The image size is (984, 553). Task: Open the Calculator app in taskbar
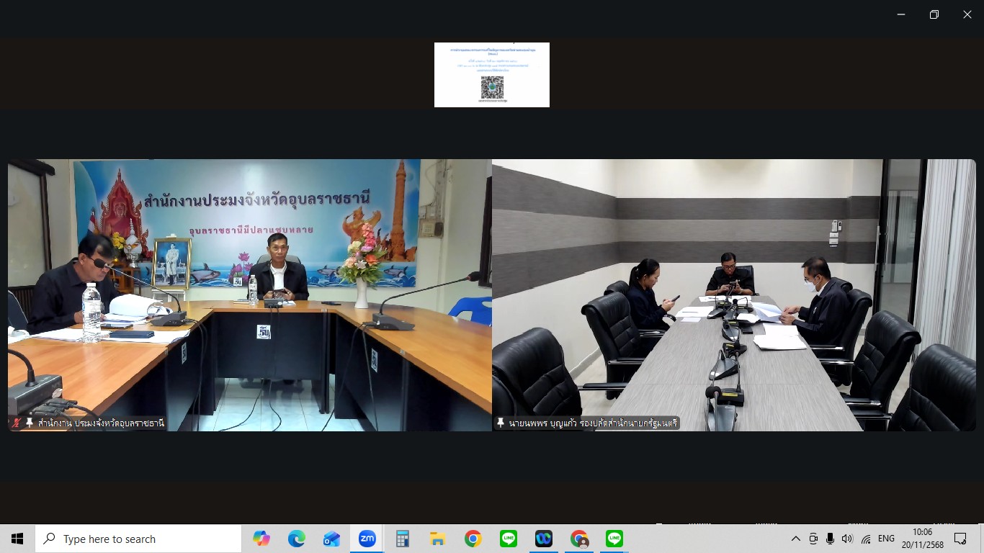tap(403, 539)
